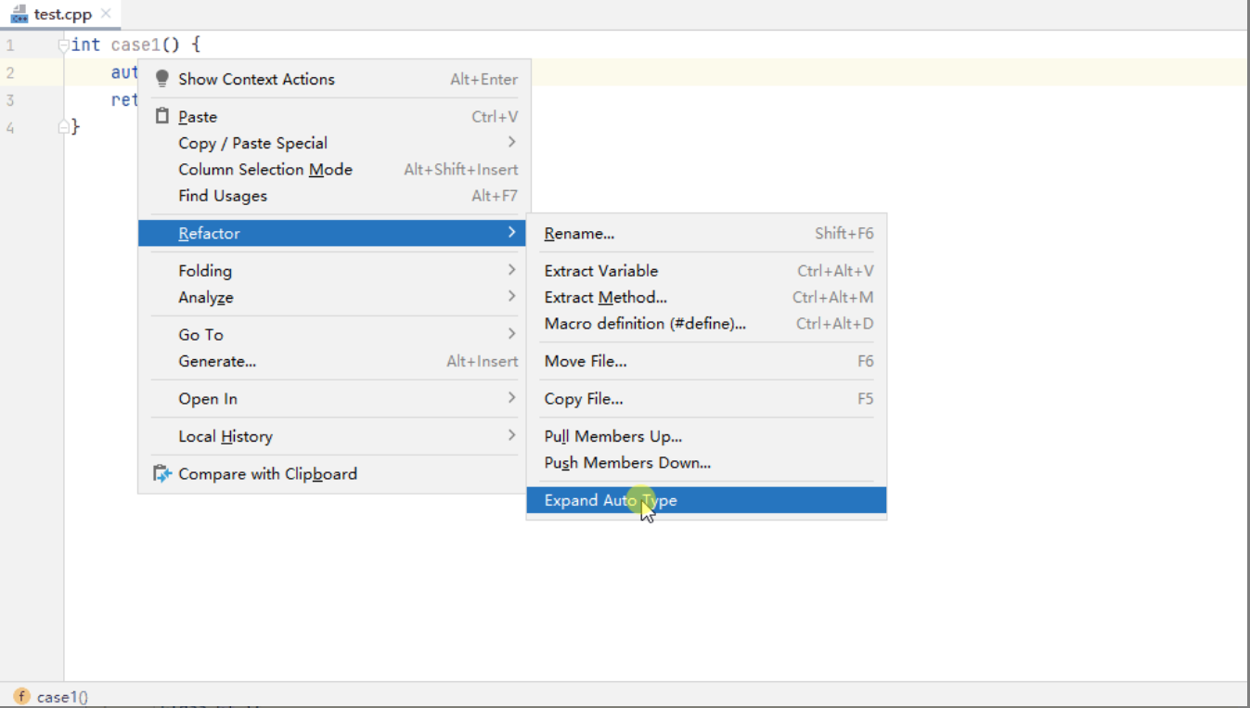Viewport: 1250px width, 708px height.
Task: Open the Go To menu entry
Action: (334, 335)
